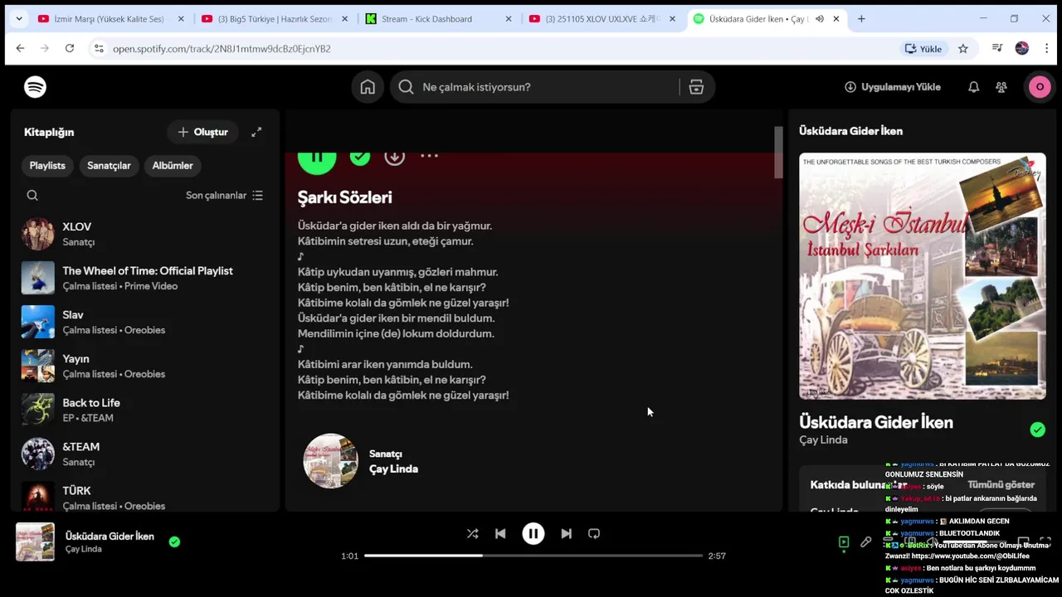
Task: Open the Browse icon in search bar
Action: pos(696,87)
